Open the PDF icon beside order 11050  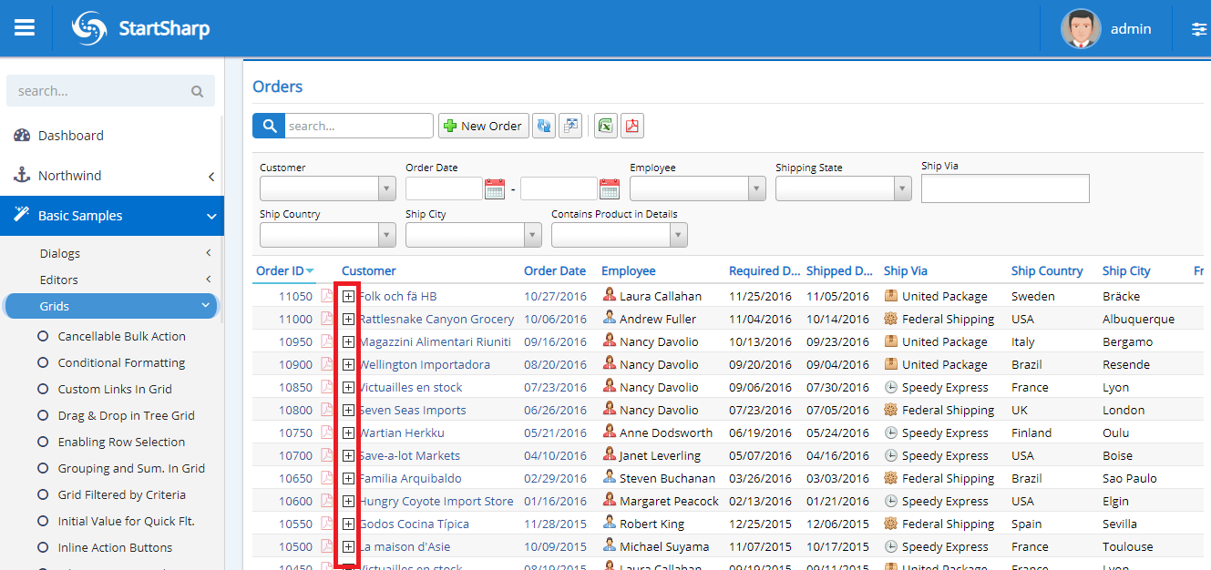tap(328, 295)
